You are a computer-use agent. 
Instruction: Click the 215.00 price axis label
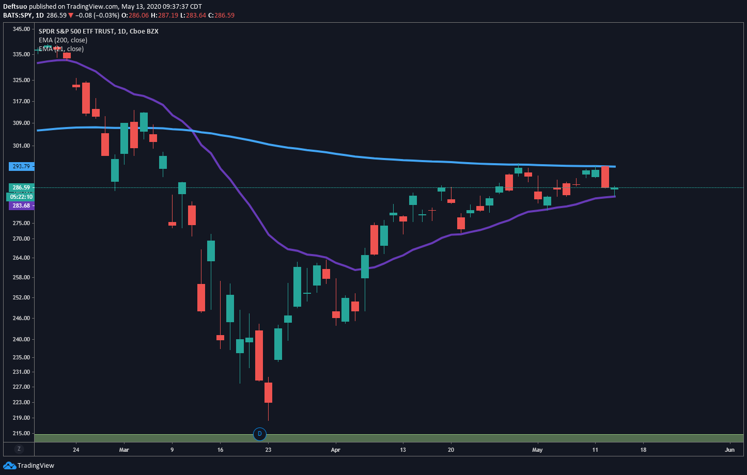click(x=21, y=433)
